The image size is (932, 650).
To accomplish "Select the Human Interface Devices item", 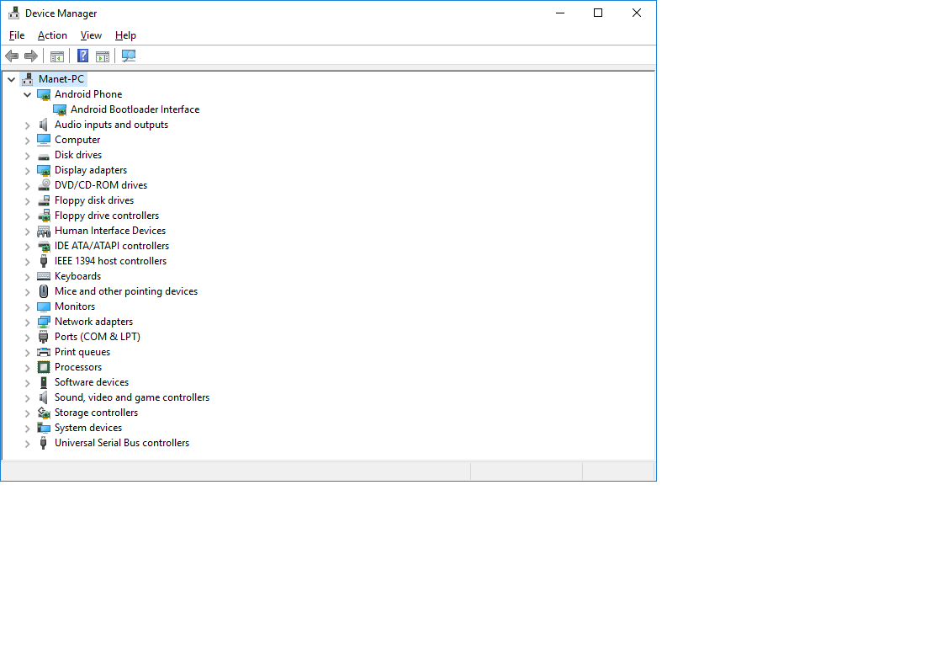I will point(109,231).
